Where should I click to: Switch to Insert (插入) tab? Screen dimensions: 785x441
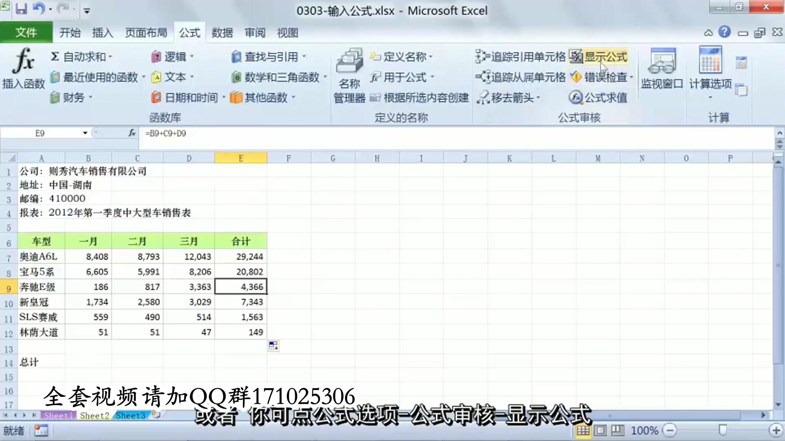[x=103, y=33]
